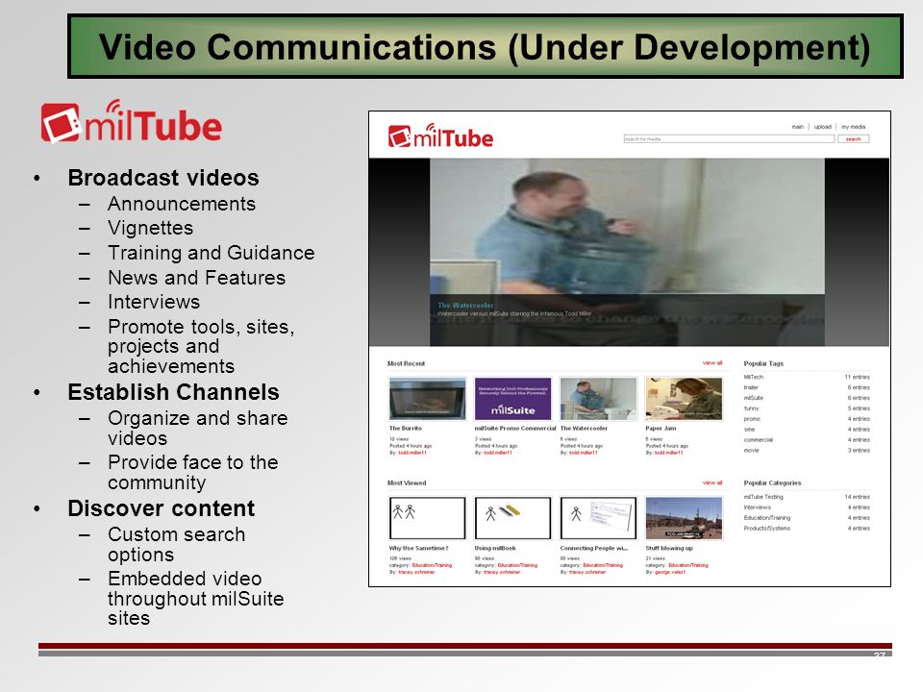923x692 pixels.
Task: Click the Why Use Sametime? title
Action: (418, 548)
